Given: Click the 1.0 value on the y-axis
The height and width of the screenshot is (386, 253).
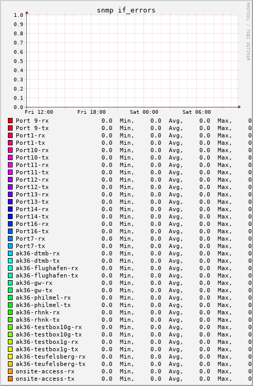Looking at the screenshot, I should (x=18, y=15).
